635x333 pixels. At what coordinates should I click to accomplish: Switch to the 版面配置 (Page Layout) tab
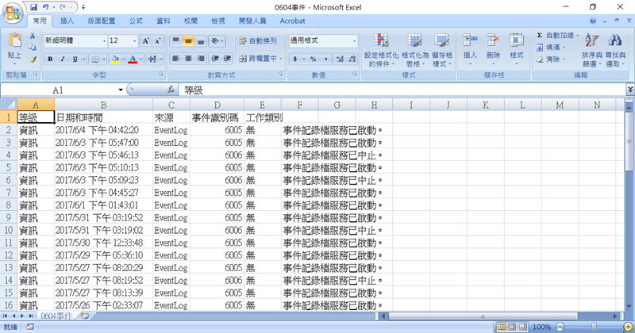click(x=102, y=21)
